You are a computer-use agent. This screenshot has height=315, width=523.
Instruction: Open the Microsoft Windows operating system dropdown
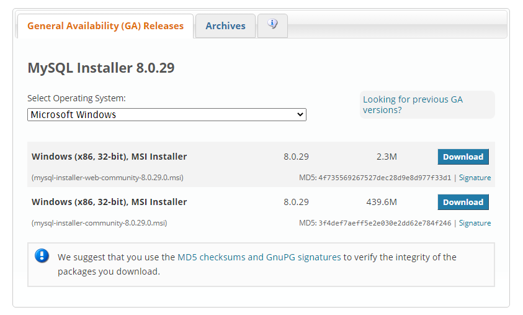[167, 114]
